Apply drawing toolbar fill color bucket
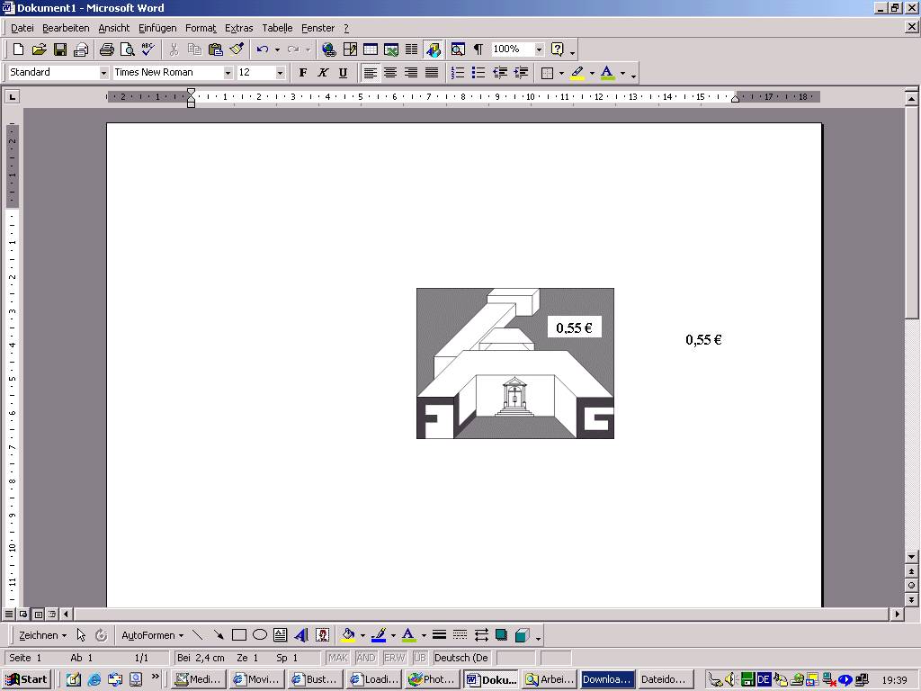This screenshot has height=691, width=921. coord(348,635)
